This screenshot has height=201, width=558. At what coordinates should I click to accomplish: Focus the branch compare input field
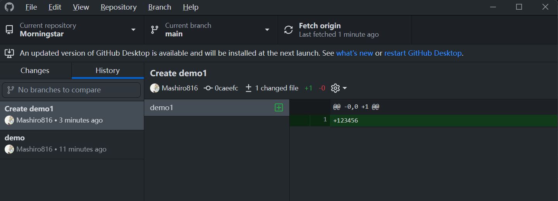71,90
